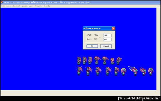Click the IDraw3 application icon in title bar
This screenshot has height=101, width=161.
point(2,2)
